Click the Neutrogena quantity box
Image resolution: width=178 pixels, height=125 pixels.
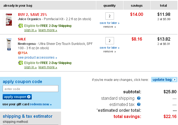tap(110, 41)
